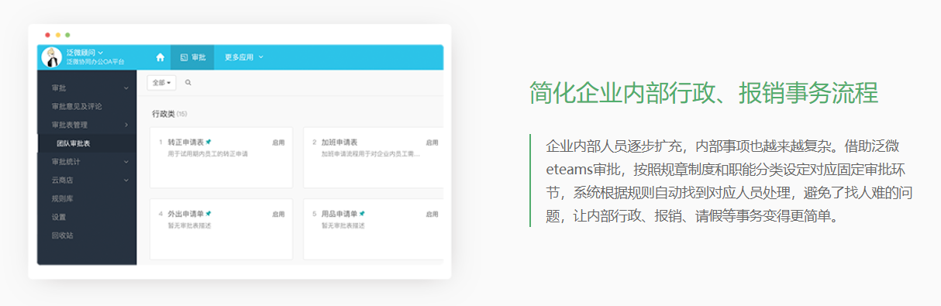Open the 转正申请表 form card
The height and width of the screenshot is (306, 941).
coord(221,157)
